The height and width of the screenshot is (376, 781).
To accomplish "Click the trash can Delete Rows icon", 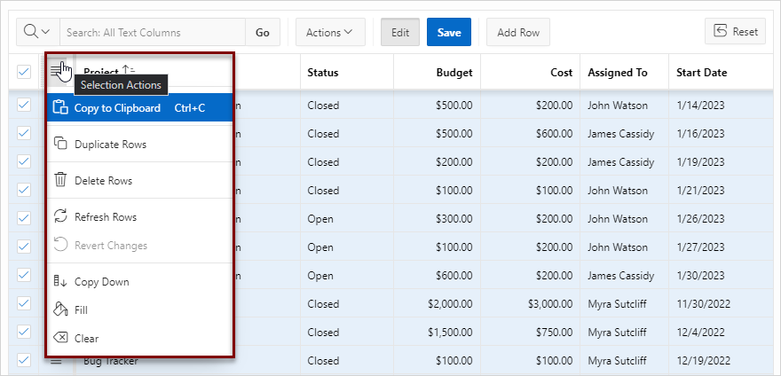I will point(60,180).
